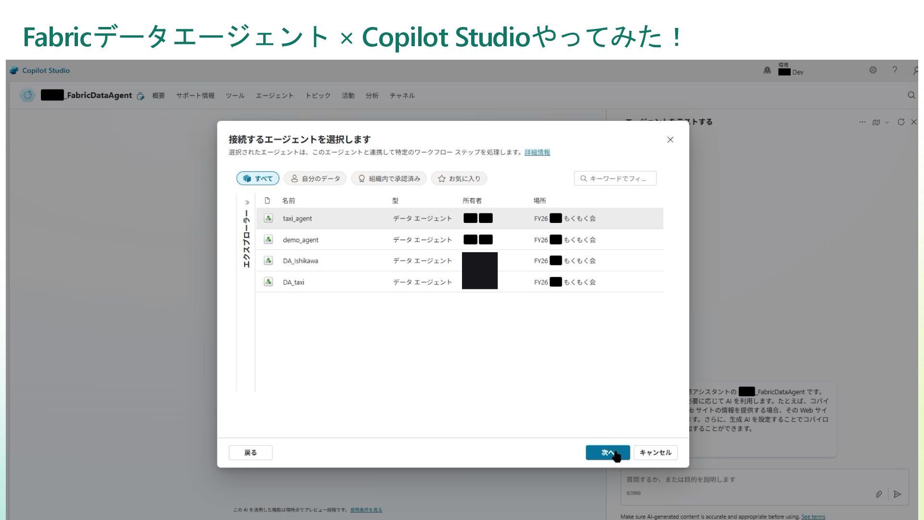The width and height of the screenshot is (924, 520).
Task: Focus the keyword filter search box
Action: click(x=615, y=179)
